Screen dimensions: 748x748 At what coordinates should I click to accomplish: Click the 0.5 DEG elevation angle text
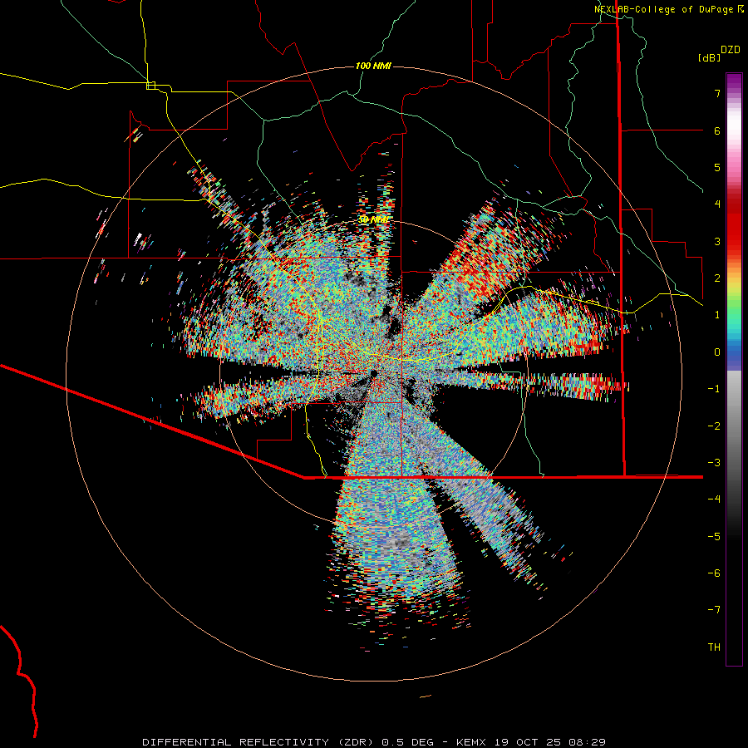(407, 742)
